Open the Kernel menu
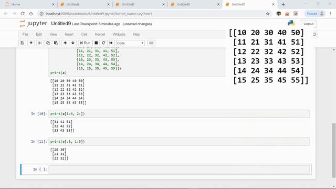 [100, 34]
